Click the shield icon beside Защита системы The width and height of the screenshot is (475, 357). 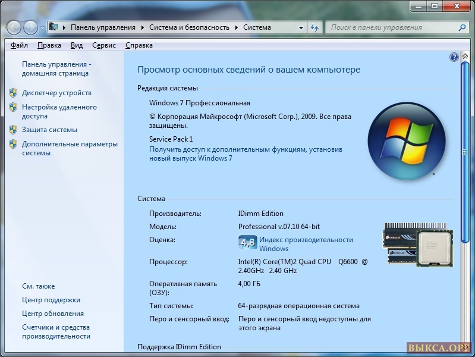coord(13,130)
